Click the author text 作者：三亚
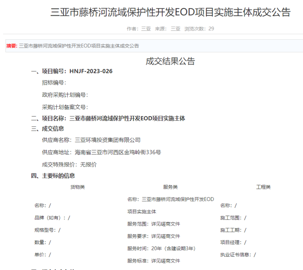Screen dimensions: 303x270 pyautogui.click(x=139, y=29)
